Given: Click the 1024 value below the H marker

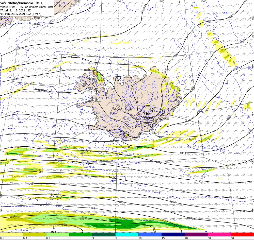Looking at the screenshot, I should point(147,118).
